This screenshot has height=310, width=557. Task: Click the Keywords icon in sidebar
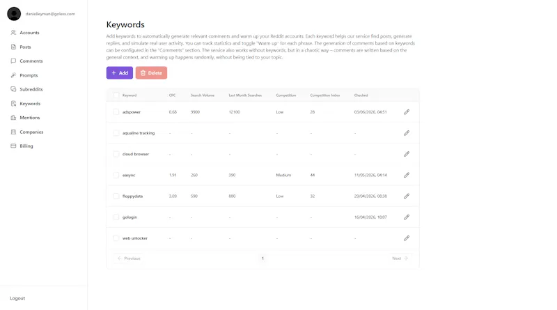click(13, 104)
